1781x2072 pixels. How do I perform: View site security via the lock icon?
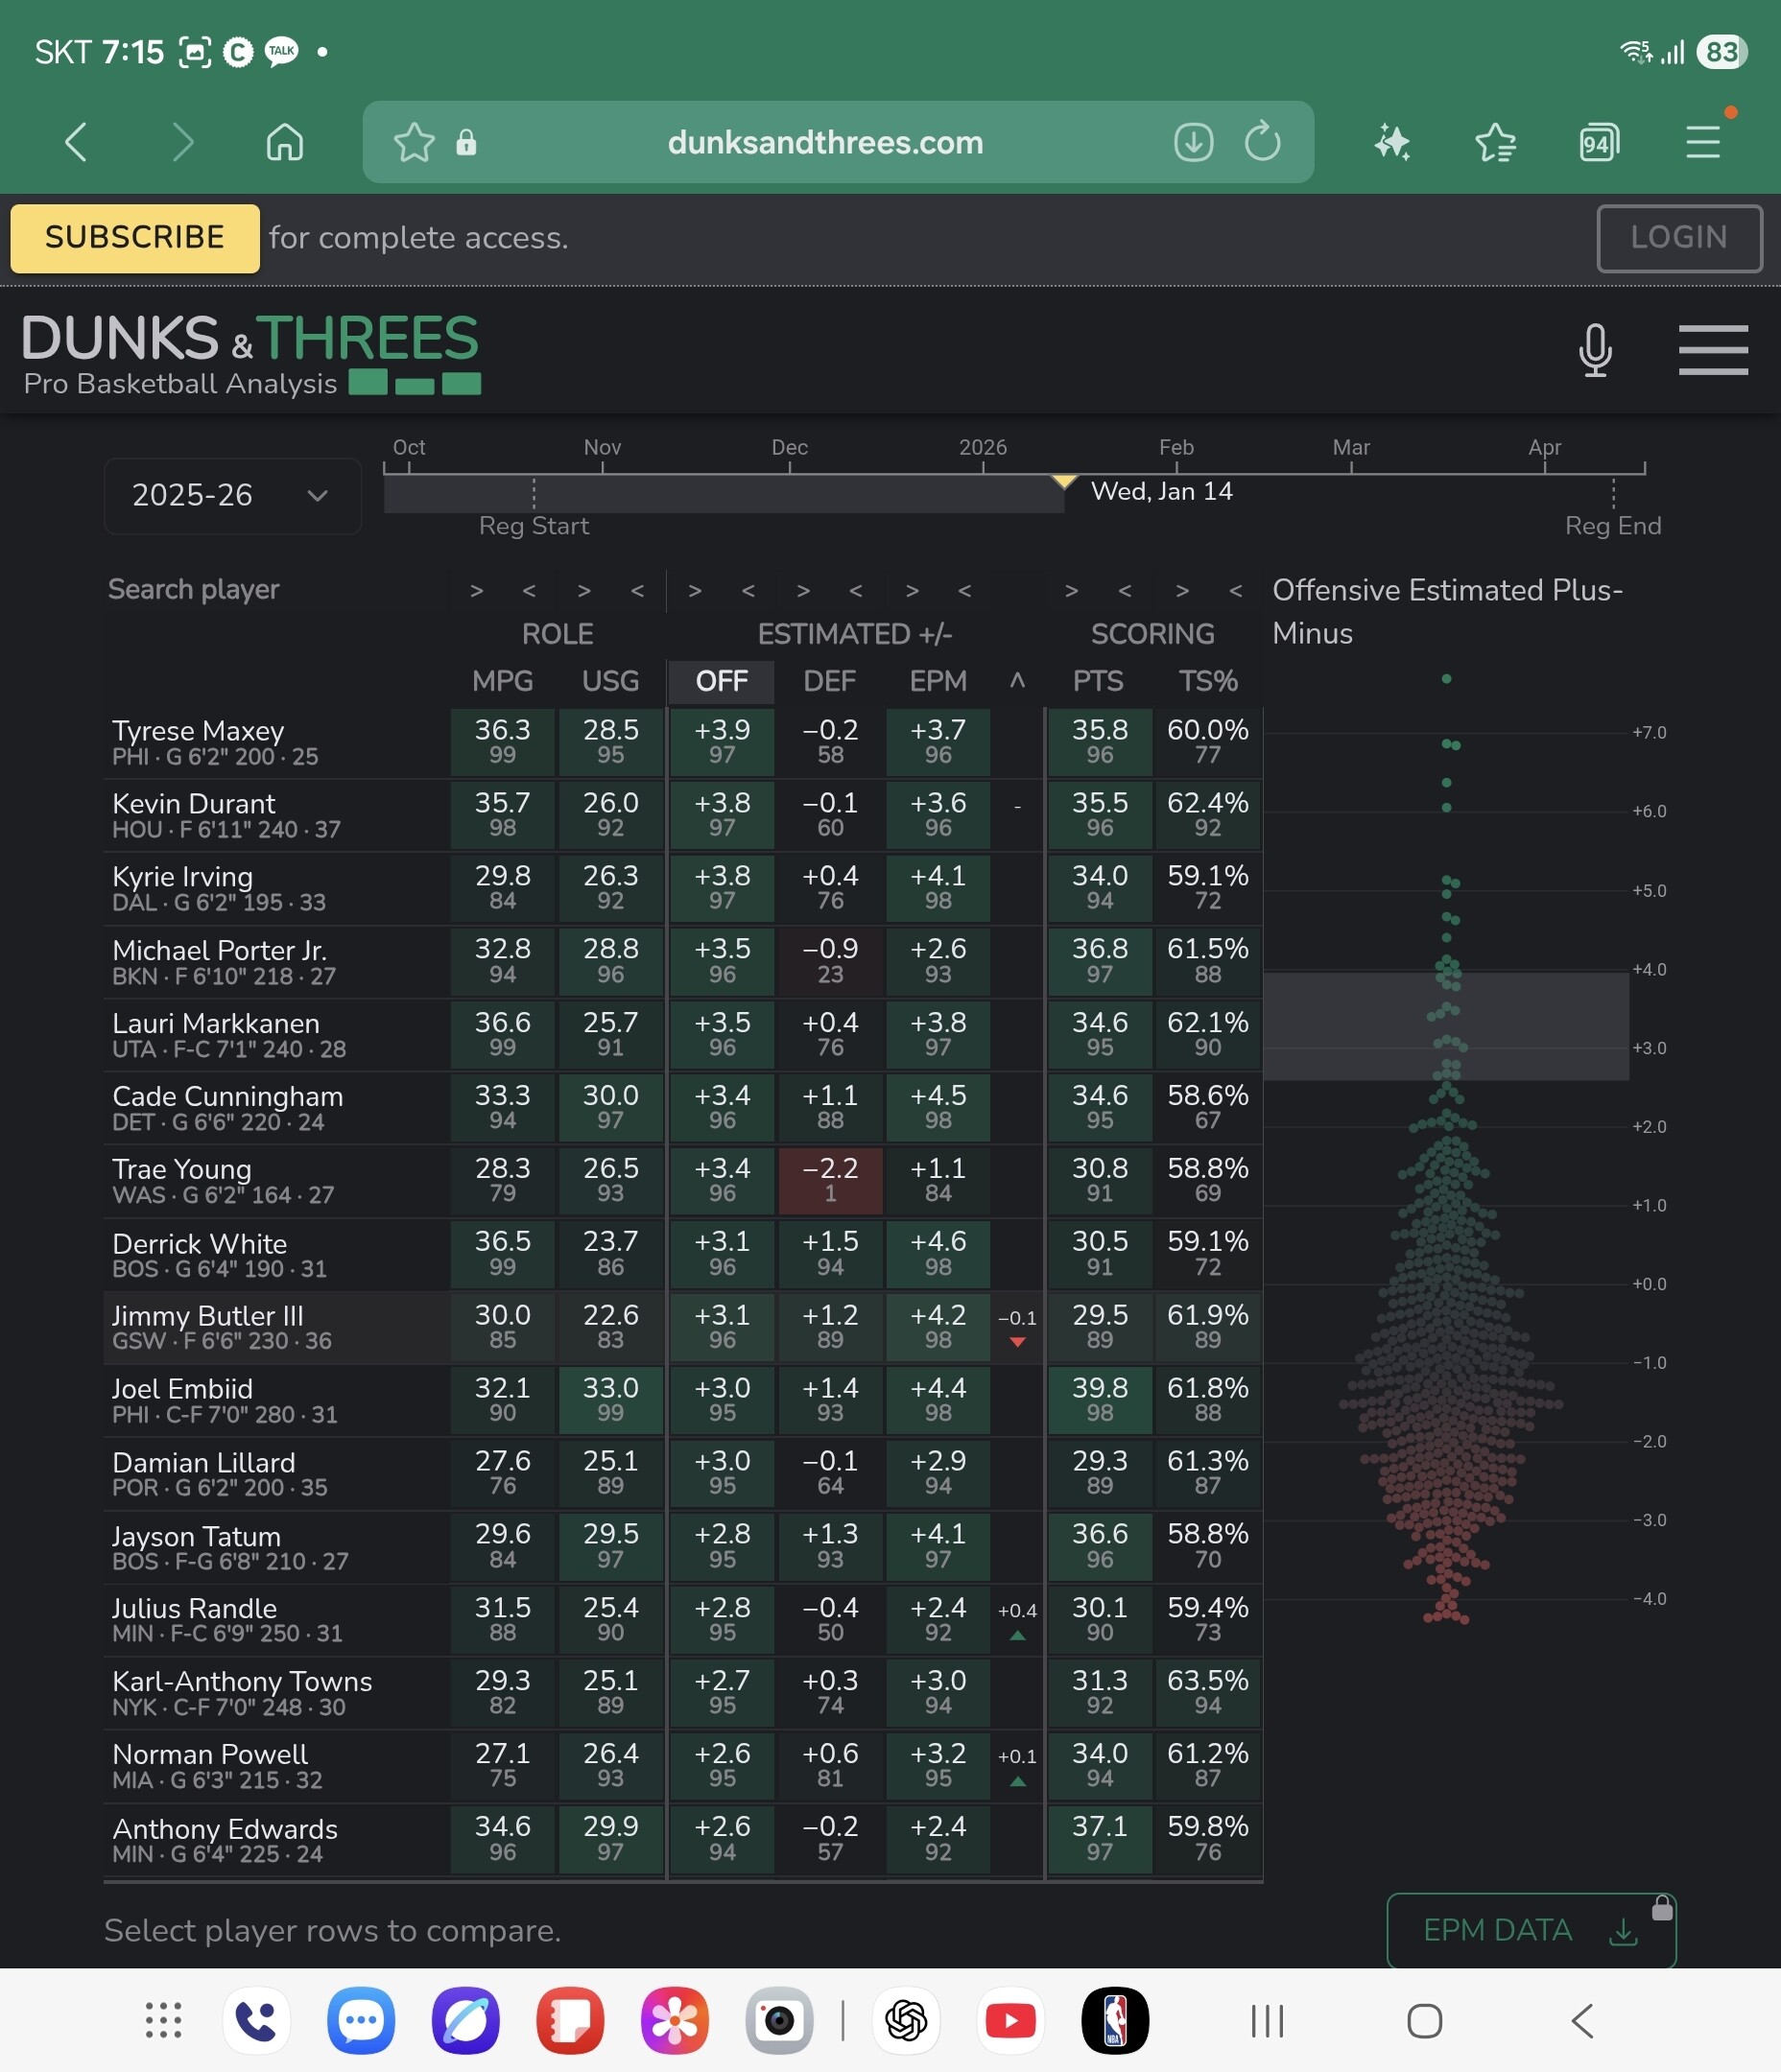pyautogui.click(x=466, y=142)
